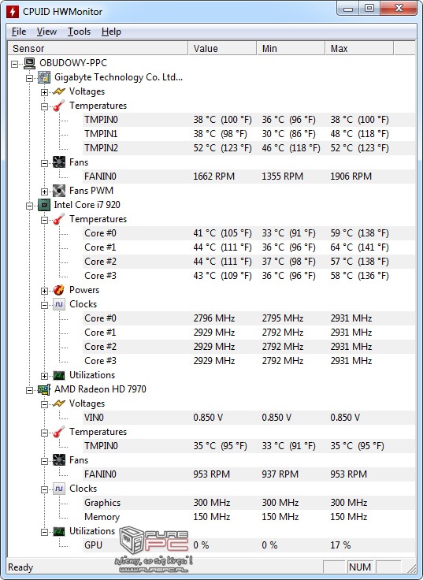Click the AMD Radeon HD 7970 card icon

(x=44, y=389)
